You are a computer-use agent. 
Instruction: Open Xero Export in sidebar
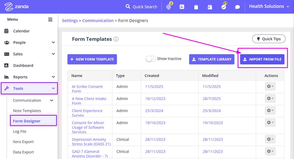pos(23,142)
